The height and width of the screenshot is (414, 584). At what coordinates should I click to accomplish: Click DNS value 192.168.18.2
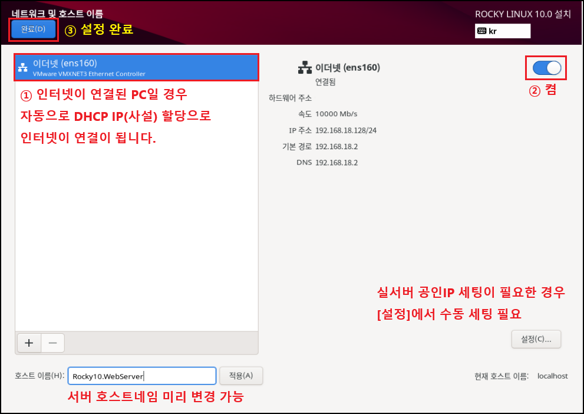coord(336,162)
